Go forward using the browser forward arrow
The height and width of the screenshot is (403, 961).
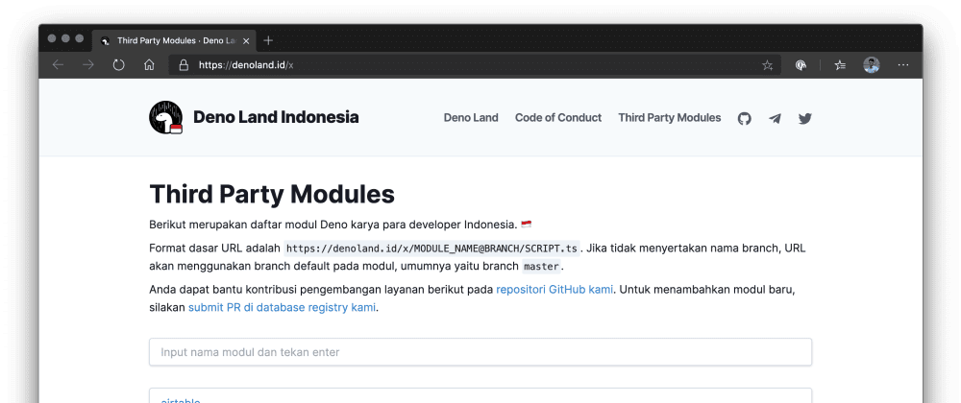(x=88, y=65)
